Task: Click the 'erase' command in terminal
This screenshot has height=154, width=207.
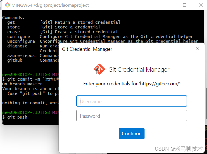Action: pyautogui.click(x=14, y=32)
